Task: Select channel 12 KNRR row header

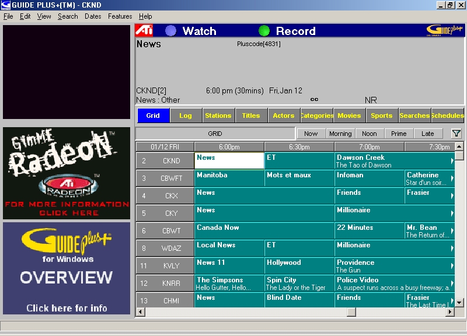Action: coord(165,283)
